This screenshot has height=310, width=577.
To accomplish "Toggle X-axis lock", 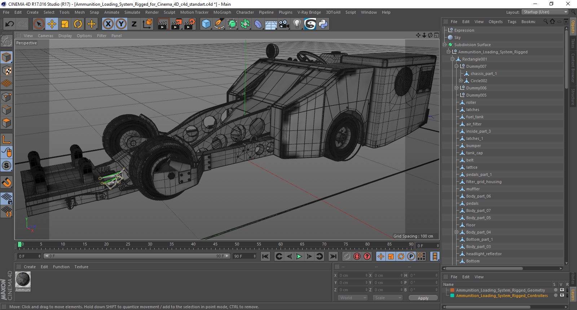I will 108,24.
